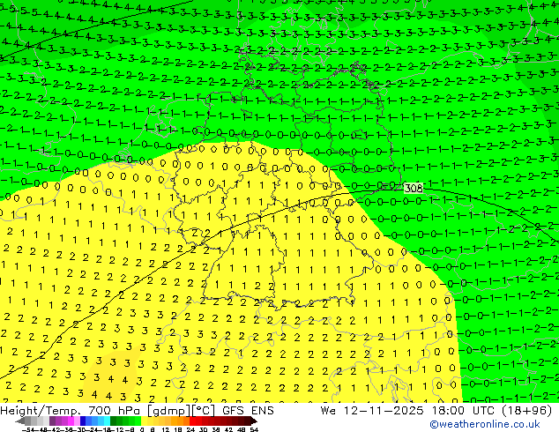
Task: Pick the dark purple legend color swatch
Action: pos(52,421)
